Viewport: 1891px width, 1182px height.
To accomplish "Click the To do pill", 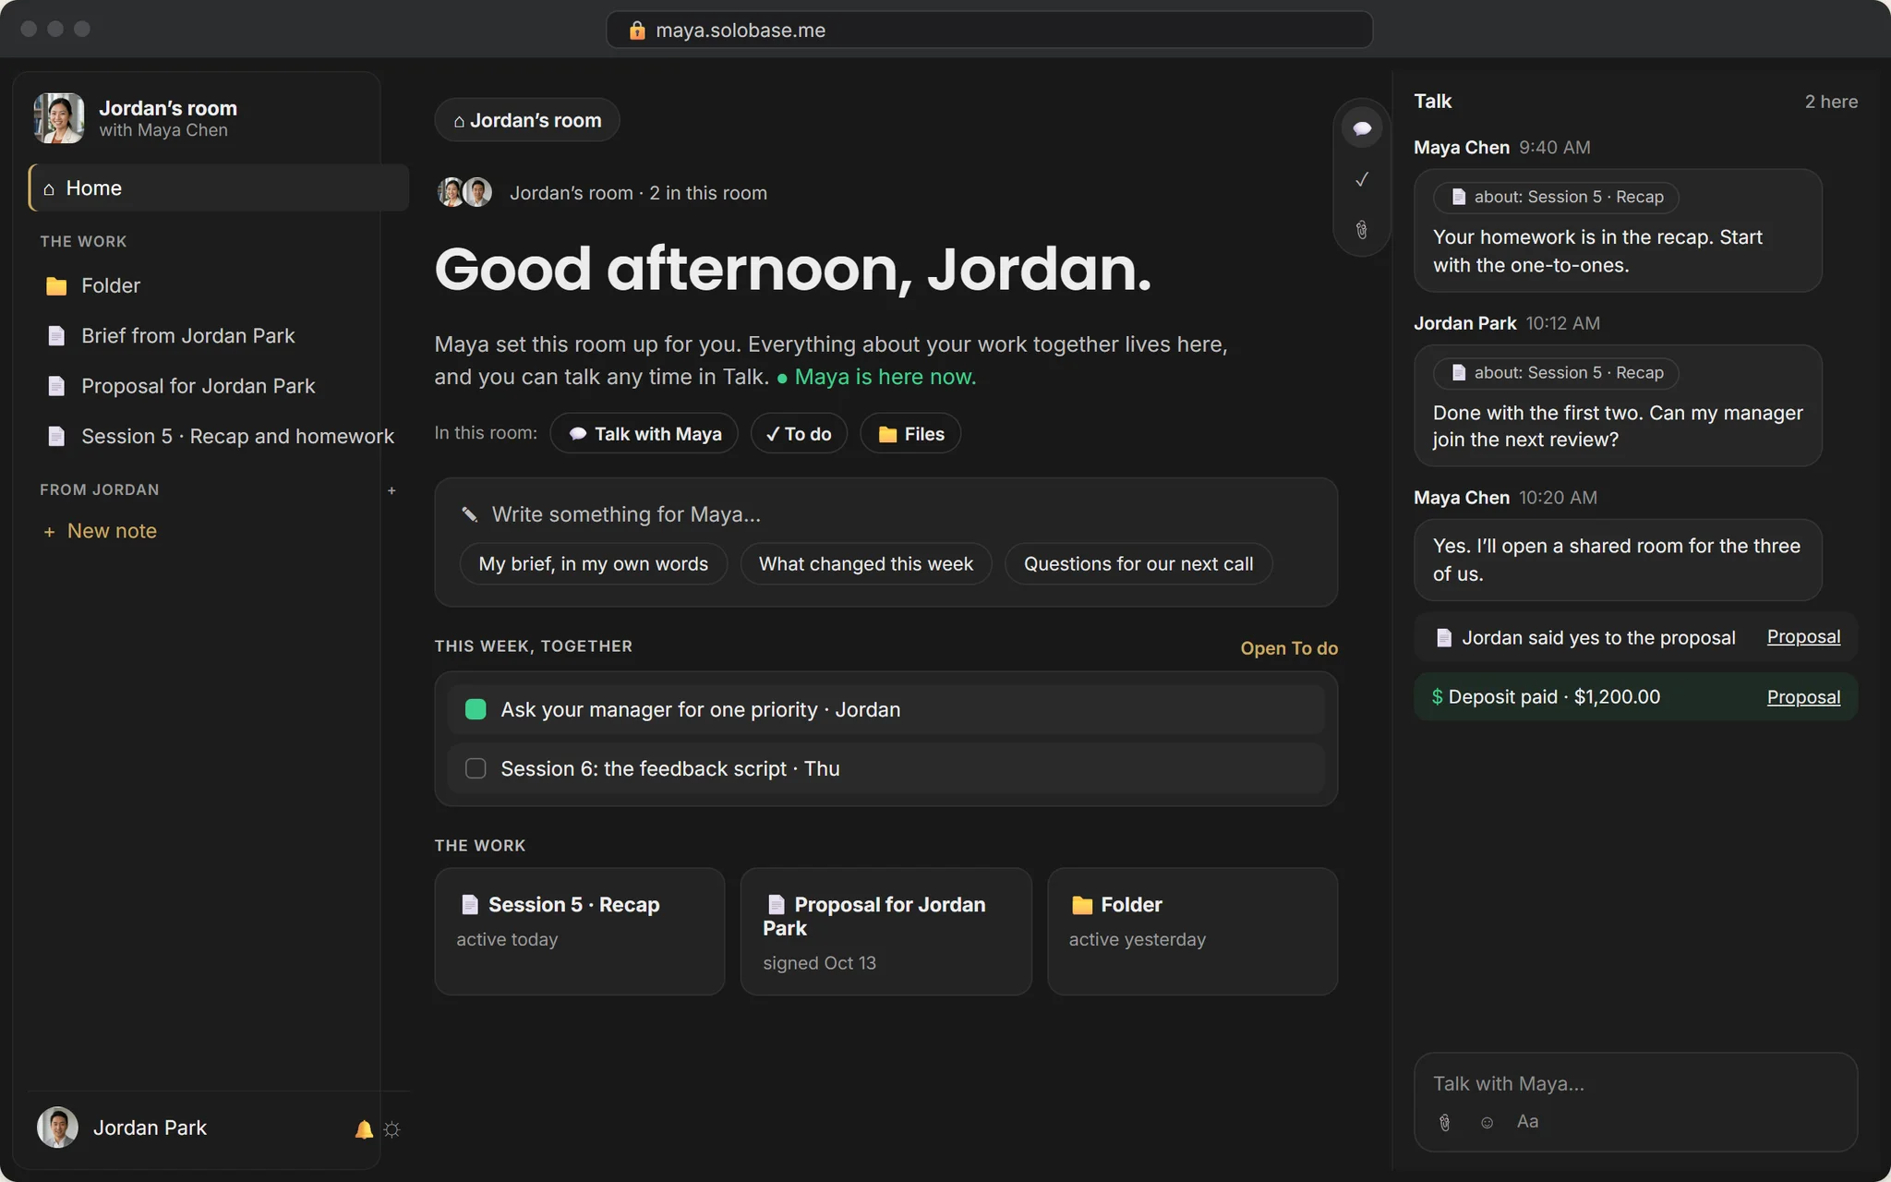I will tap(799, 434).
